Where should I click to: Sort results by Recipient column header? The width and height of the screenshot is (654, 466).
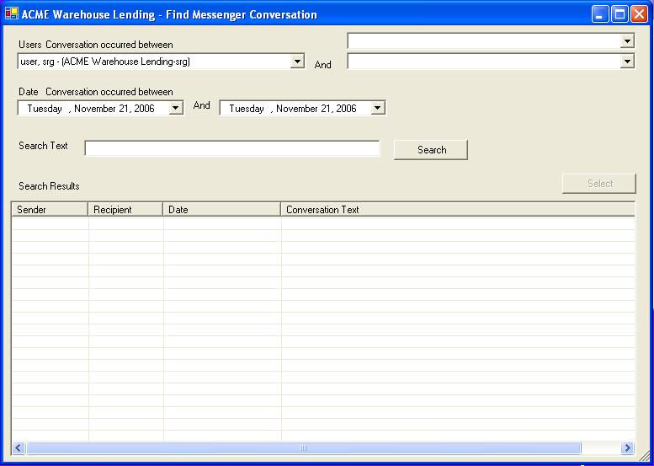[x=125, y=209]
